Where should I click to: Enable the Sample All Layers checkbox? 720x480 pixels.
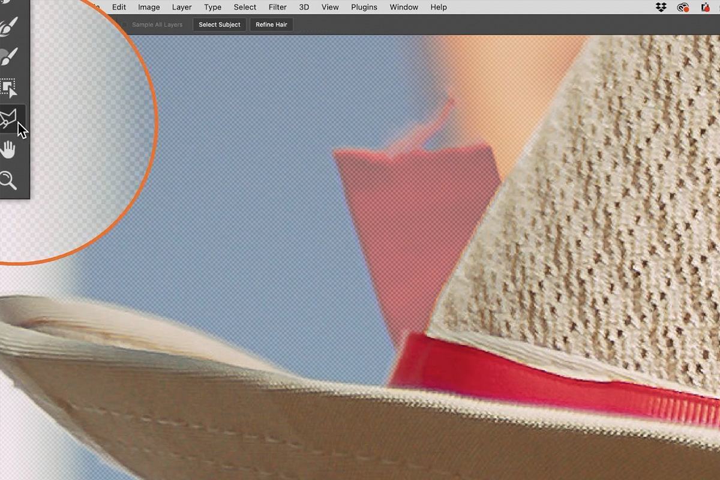point(125,25)
